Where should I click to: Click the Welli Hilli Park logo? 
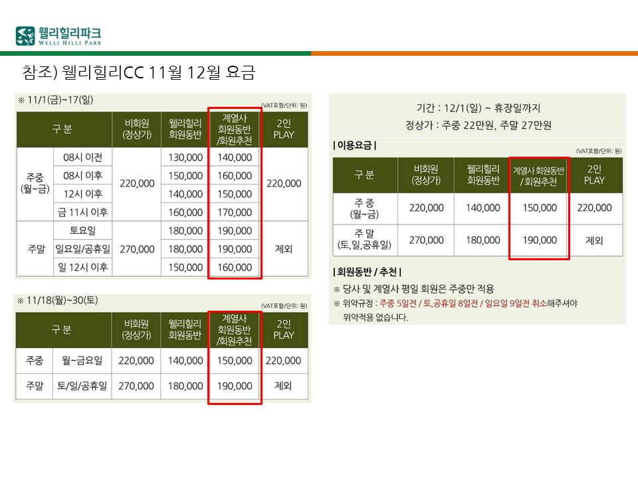tap(58, 36)
